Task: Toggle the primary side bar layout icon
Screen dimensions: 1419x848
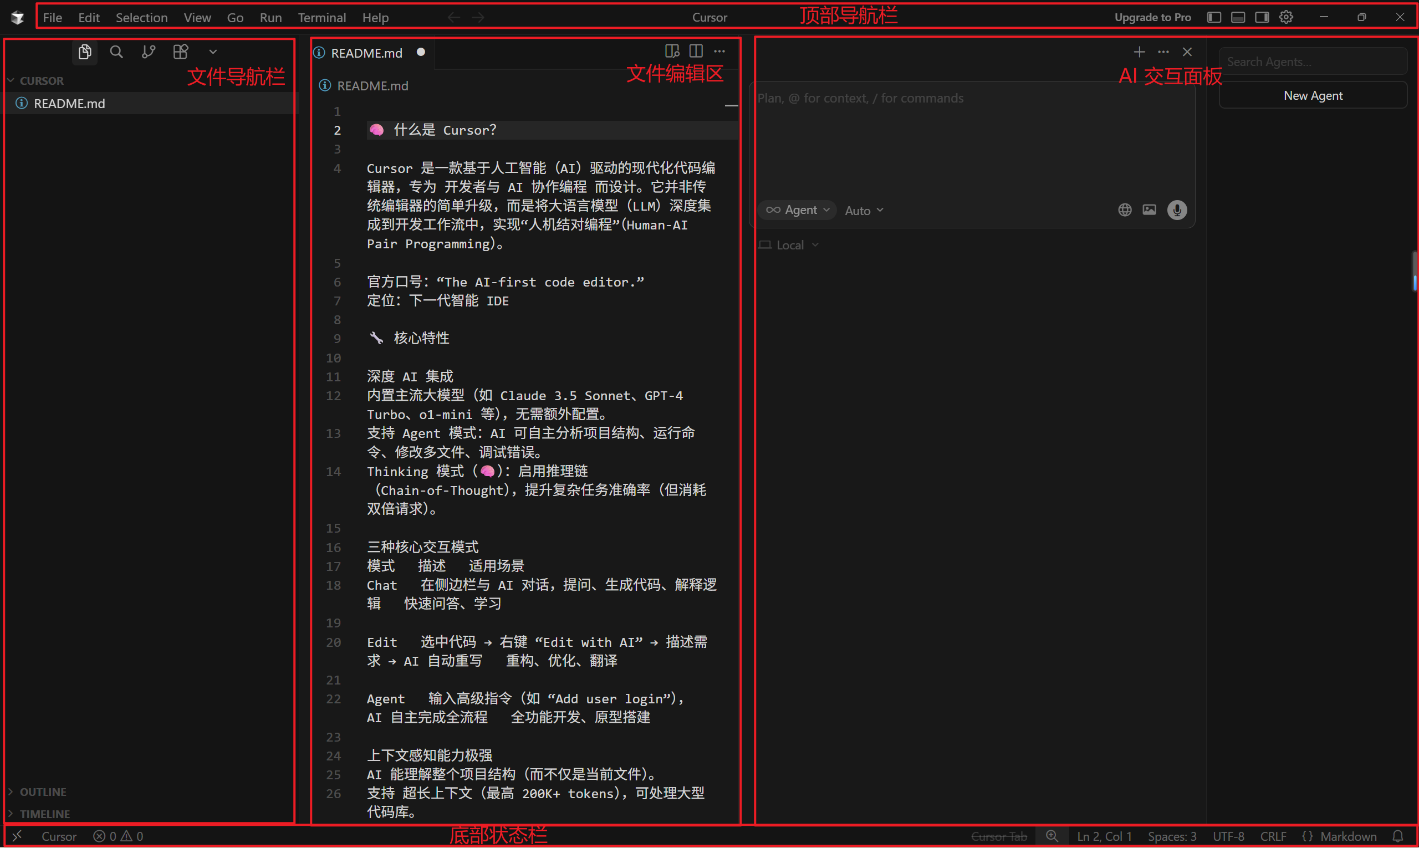Action: 1214,17
